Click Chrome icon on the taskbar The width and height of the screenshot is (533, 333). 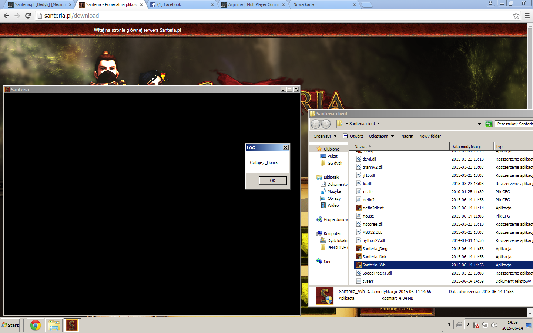click(36, 325)
